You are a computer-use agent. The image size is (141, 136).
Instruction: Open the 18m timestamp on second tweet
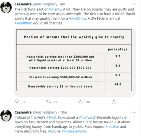tap(64, 112)
